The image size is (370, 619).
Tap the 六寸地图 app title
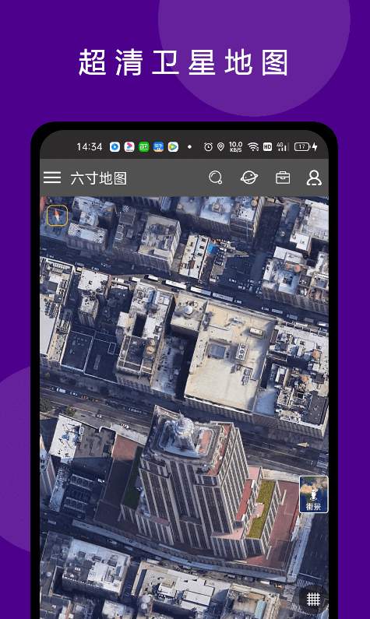tap(99, 178)
